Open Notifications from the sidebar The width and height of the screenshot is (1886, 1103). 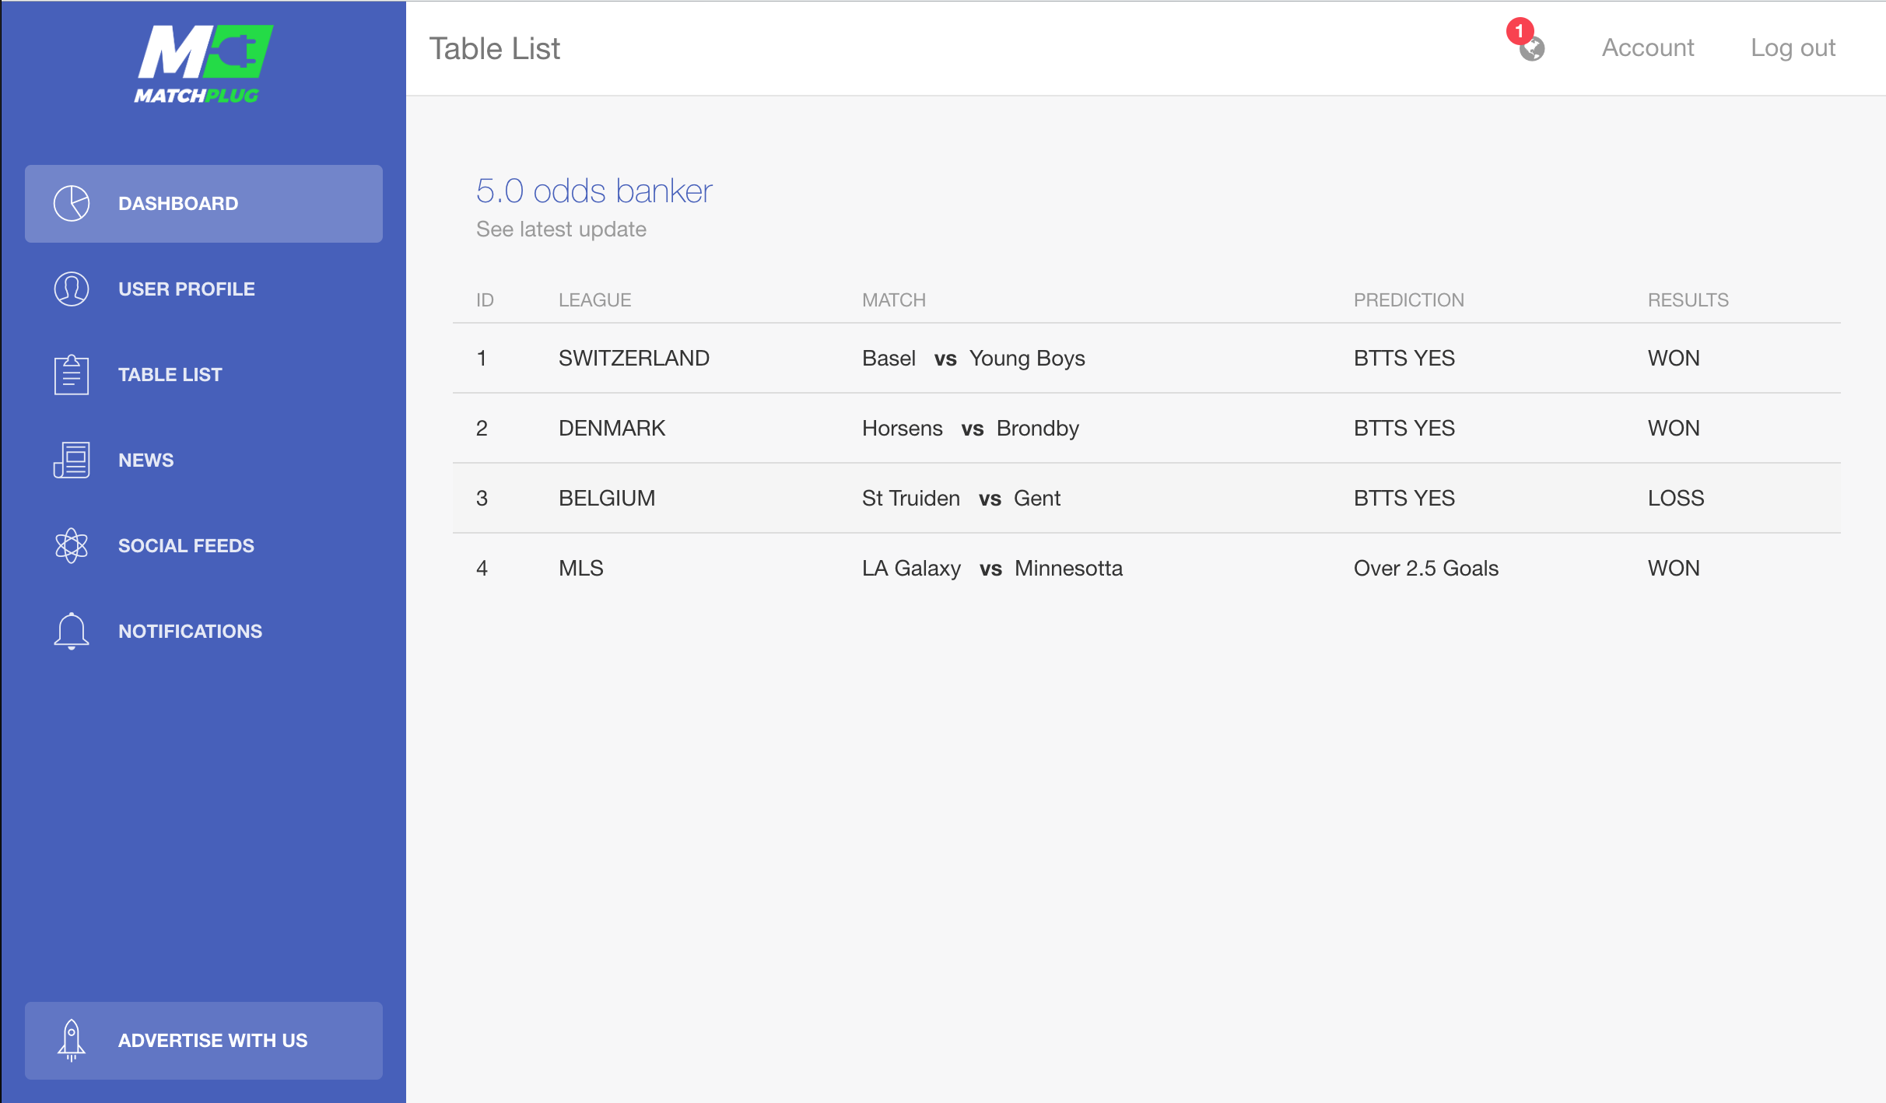[x=204, y=631]
